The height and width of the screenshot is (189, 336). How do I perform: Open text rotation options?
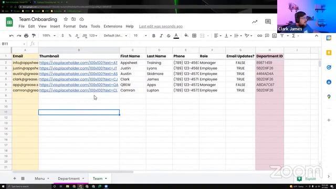point(248,36)
